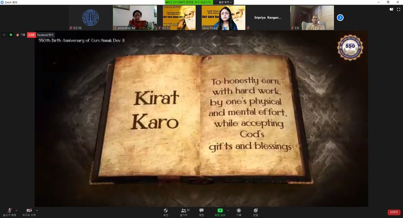403x218 pixels.
Task: Switch gallery layout view icon at top right
Action: click(392, 9)
